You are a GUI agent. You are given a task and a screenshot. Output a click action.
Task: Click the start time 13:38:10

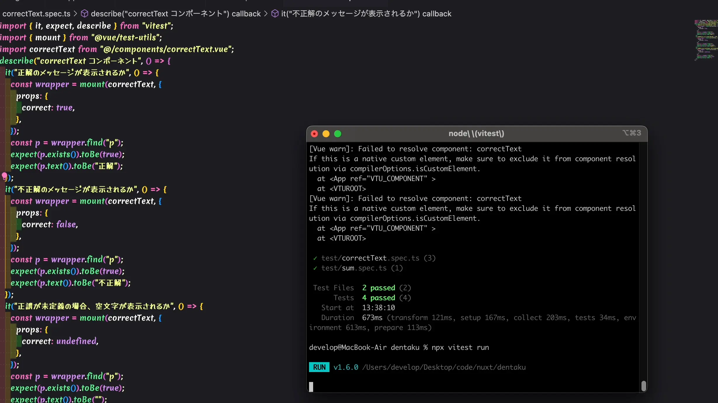coord(379,308)
